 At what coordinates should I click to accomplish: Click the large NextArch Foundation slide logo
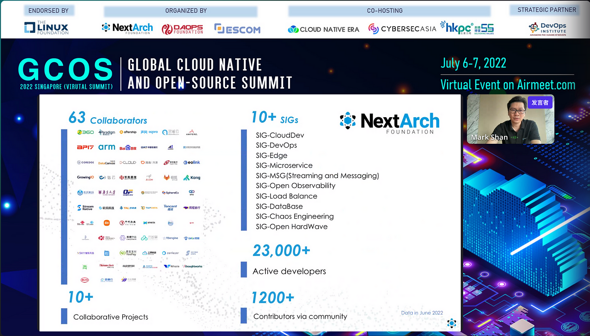389,123
